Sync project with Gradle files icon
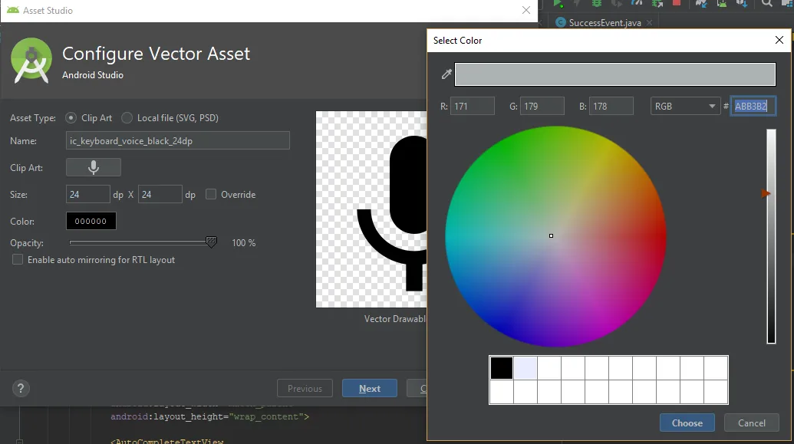Viewport: 794px width, 444px height. click(x=701, y=4)
